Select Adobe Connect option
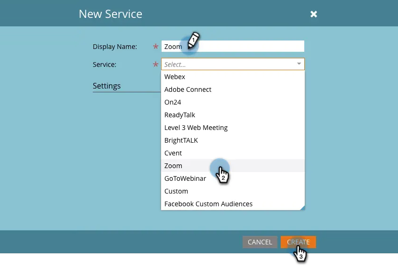Image resolution: width=398 pixels, height=267 pixels. 233,89
